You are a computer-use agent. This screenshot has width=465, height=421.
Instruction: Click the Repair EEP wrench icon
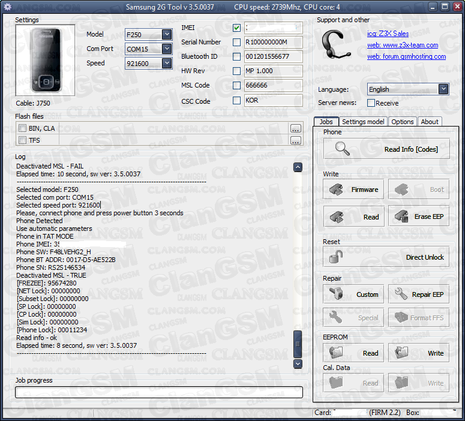401,293
